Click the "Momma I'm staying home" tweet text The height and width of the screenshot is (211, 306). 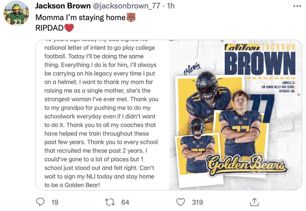81,17
